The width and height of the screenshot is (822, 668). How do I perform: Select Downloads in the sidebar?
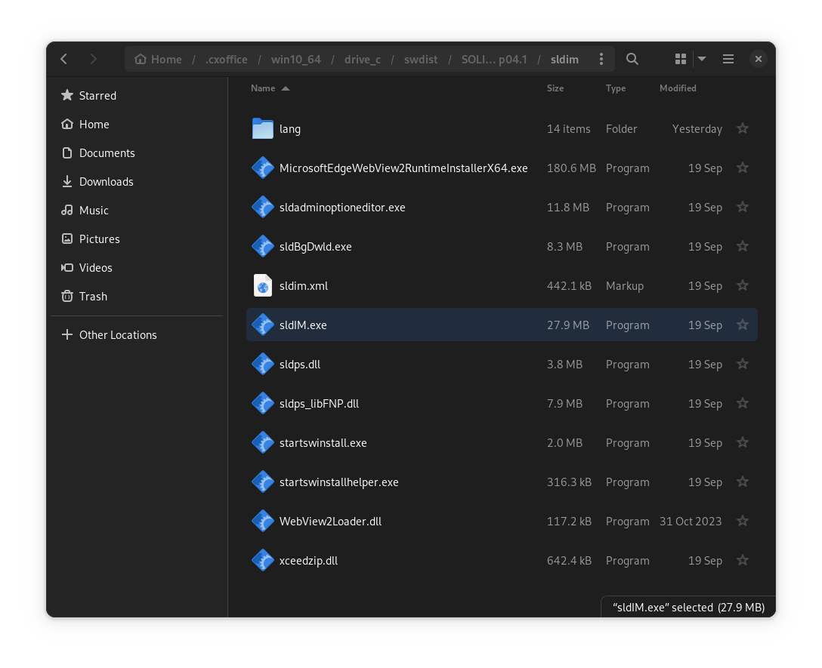(104, 181)
